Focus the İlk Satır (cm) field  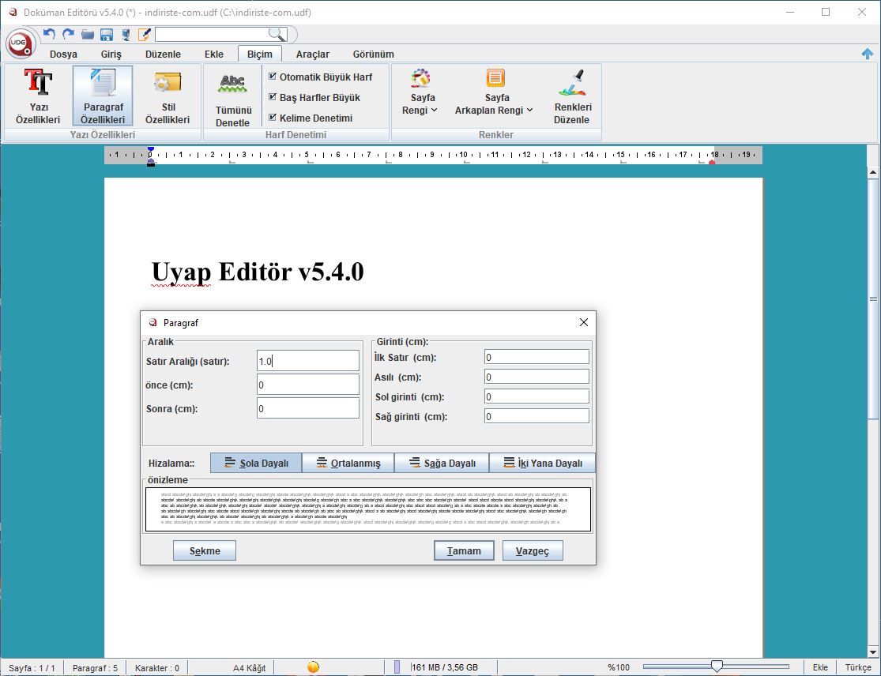(x=537, y=357)
